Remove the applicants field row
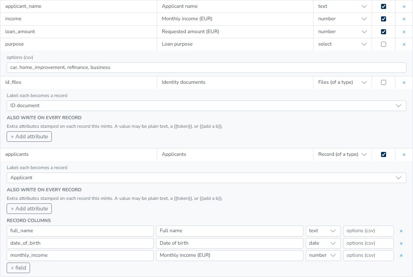413x277 pixels. 404,155
